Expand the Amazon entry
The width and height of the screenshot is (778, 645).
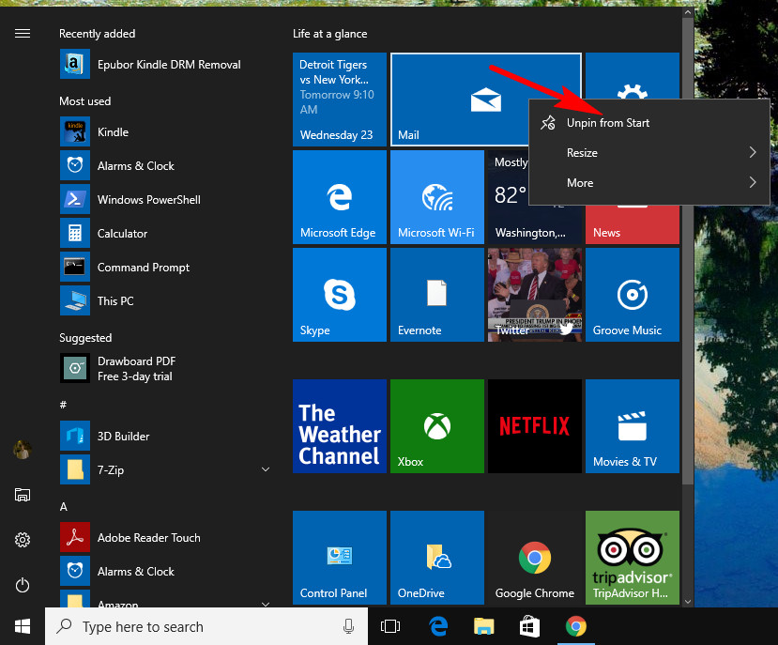pos(266,602)
